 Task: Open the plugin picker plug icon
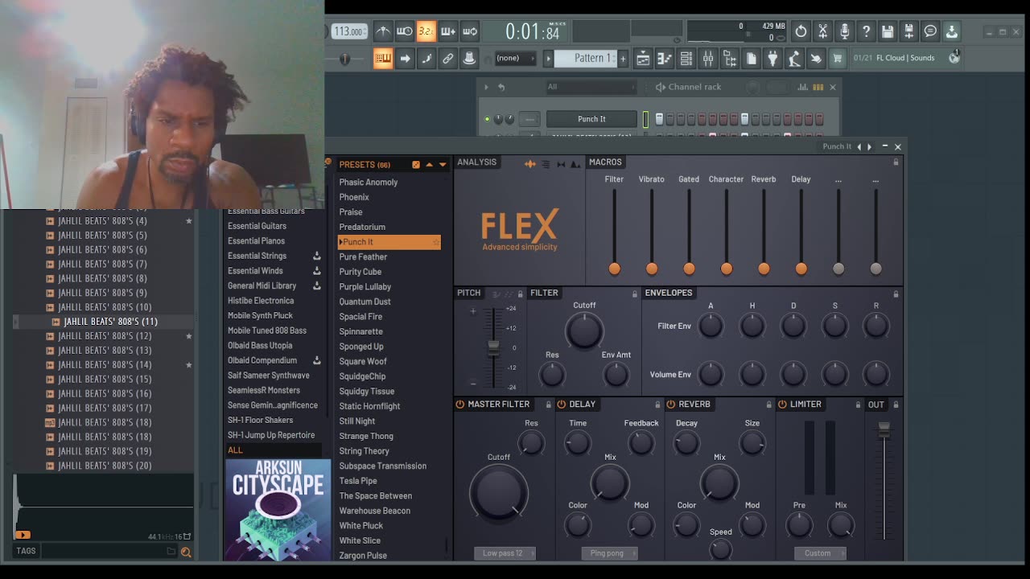pos(772,58)
